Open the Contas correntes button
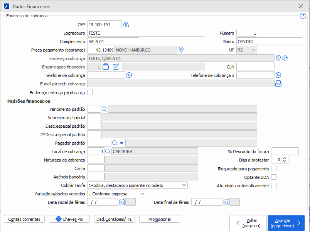Viewport: 315px width, 235px height. click(x=24, y=219)
